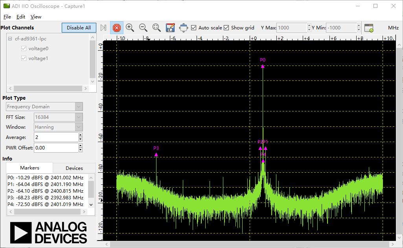Decrease the PWR Offset with down arrow
Image resolution: width=403 pixels, height=248 pixels.
click(x=81, y=150)
